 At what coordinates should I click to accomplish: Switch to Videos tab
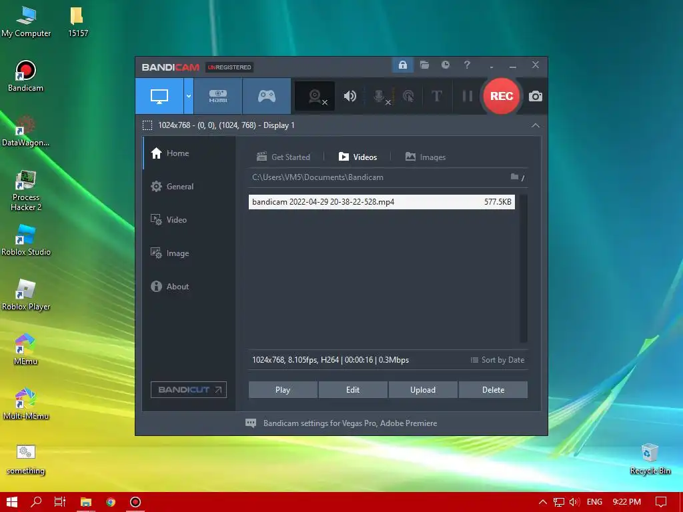point(358,157)
